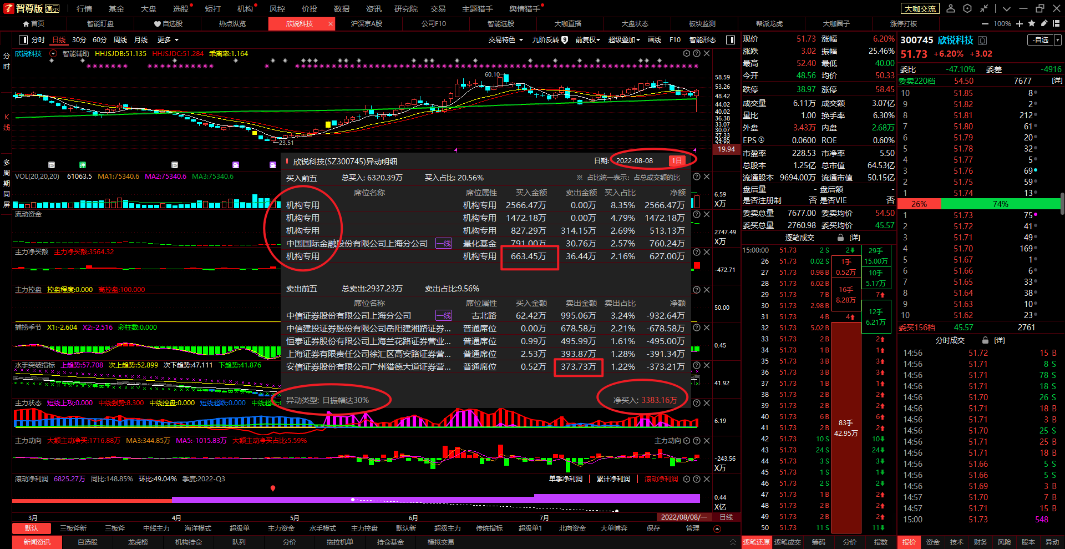Click the star favorites icon in tab bar
The width and height of the screenshot is (1065, 549).
click(x=1032, y=23)
